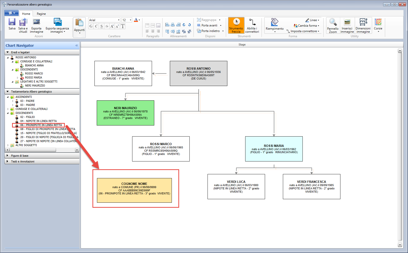
Task: Click the Cambia forma button
Action: click(306, 26)
